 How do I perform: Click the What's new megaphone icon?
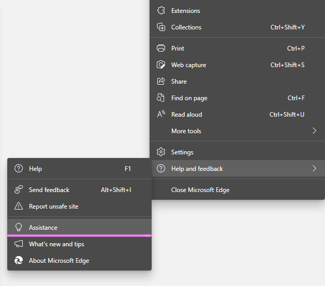point(19,244)
